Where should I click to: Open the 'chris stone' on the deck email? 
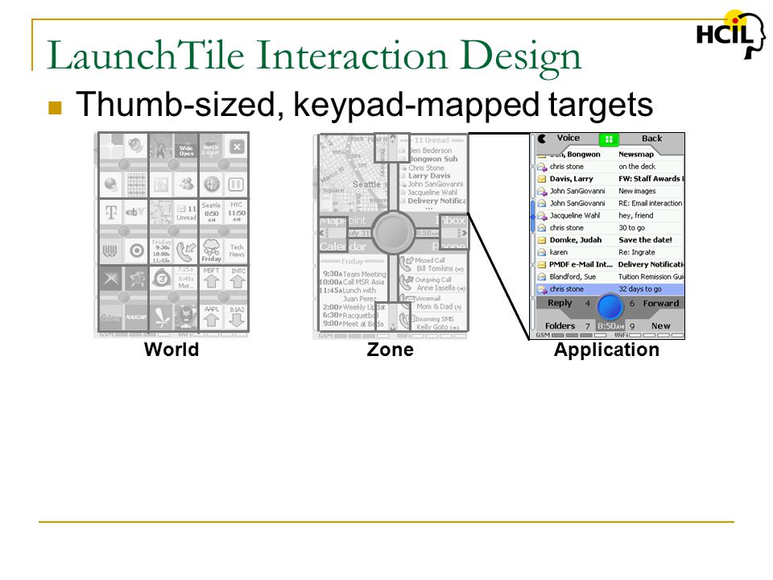point(610,167)
